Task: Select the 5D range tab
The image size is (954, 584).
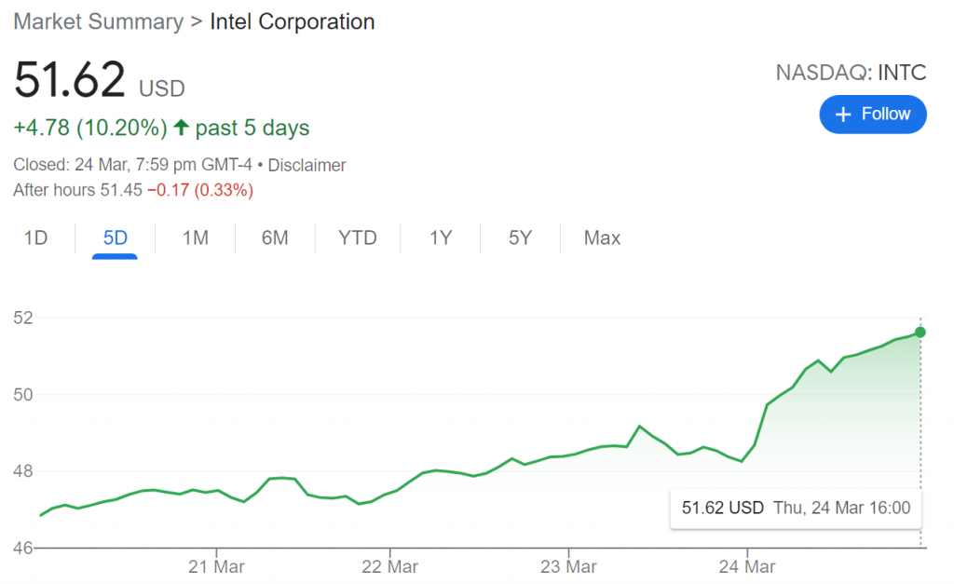Action: pyautogui.click(x=116, y=238)
